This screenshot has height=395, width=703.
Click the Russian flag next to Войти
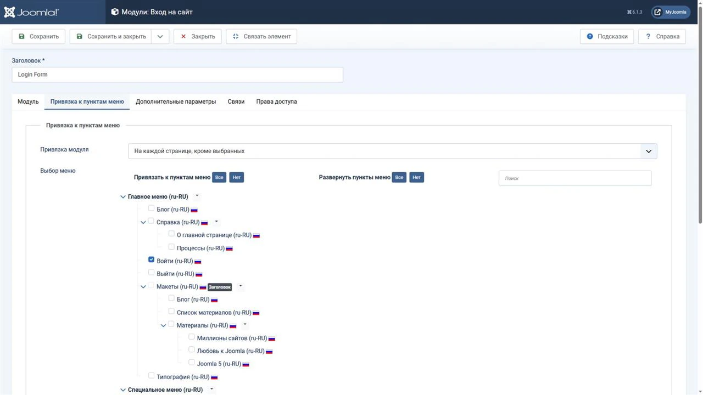[198, 262]
